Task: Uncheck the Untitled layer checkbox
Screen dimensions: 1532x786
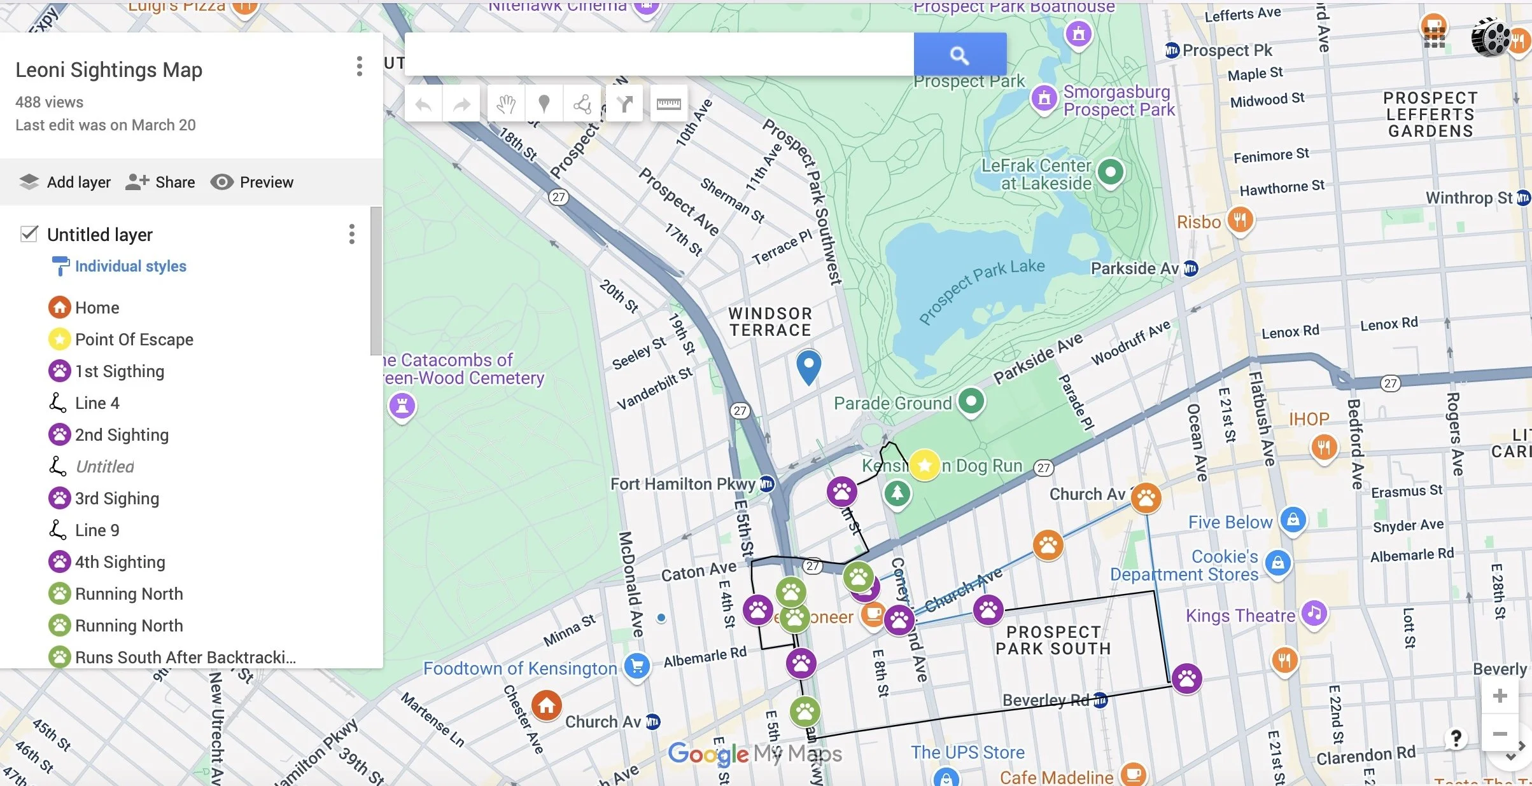Action: (29, 234)
